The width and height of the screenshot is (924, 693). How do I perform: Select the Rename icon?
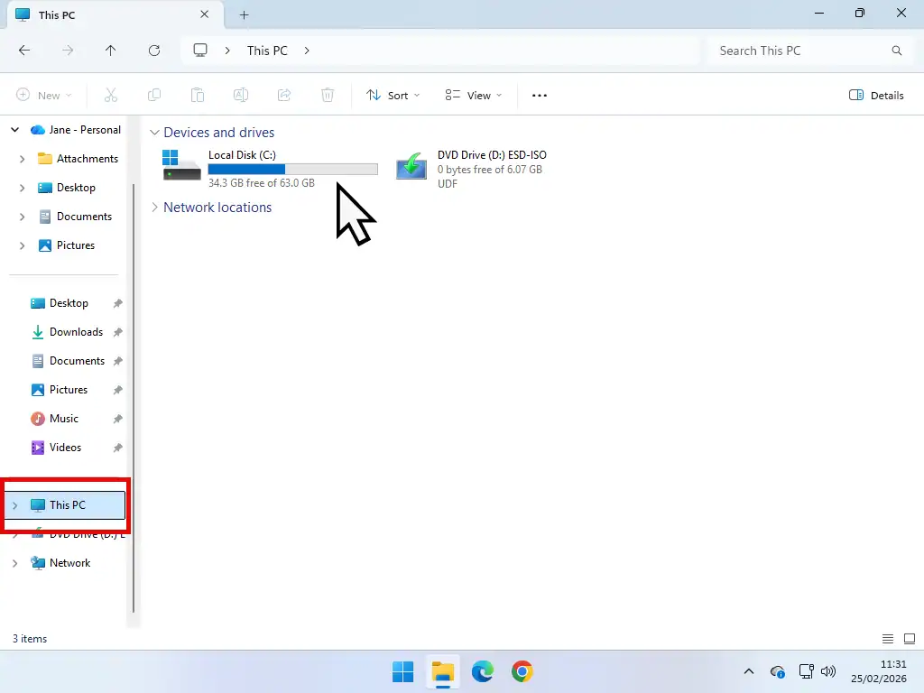coord(240,95)
